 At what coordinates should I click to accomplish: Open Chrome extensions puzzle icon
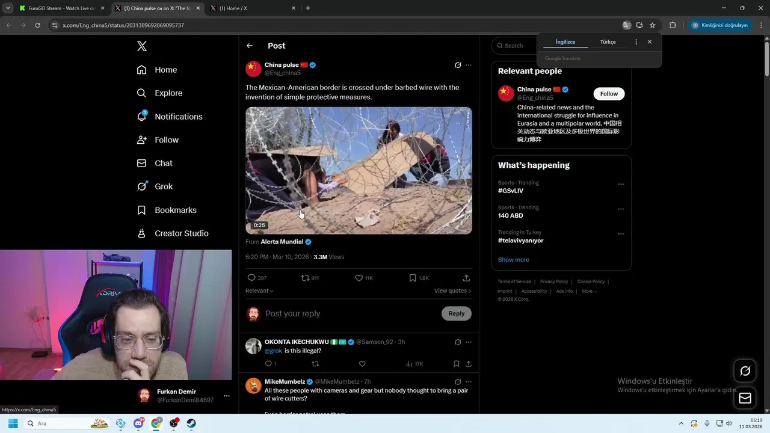pyautogui.click(x=673, y=25)
